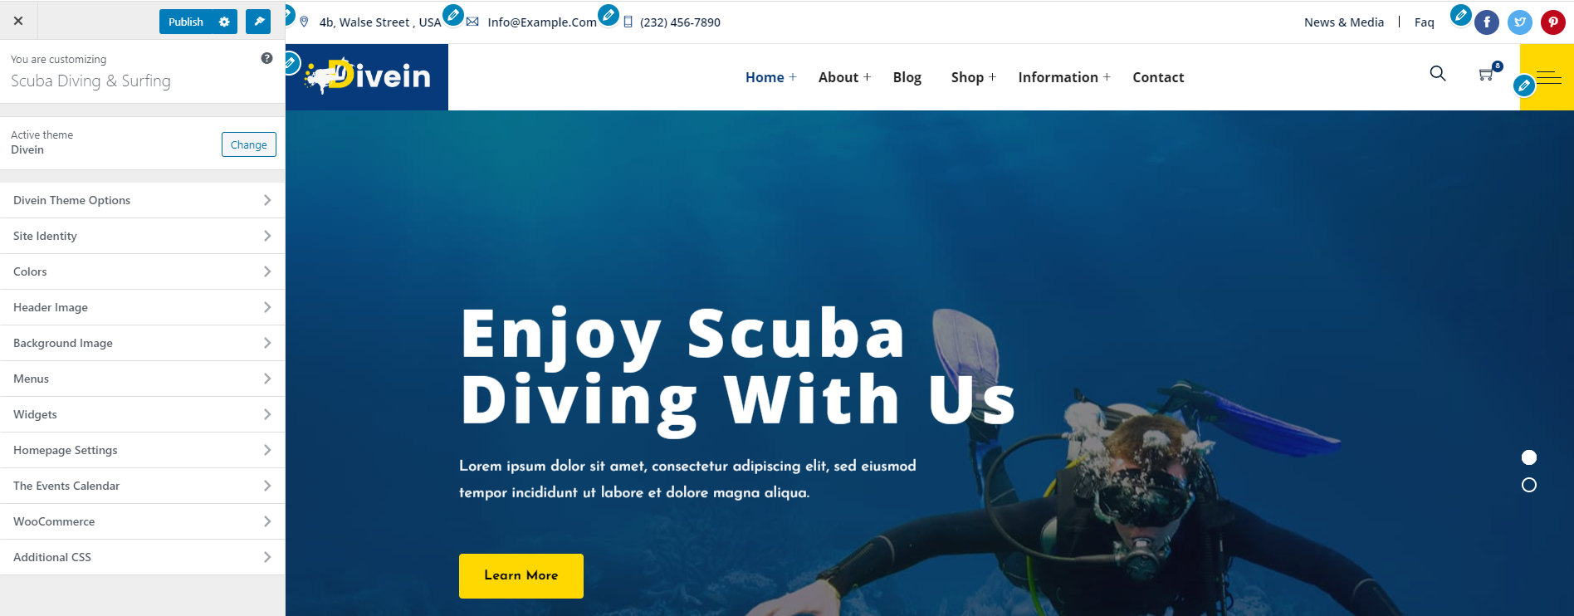The width and height of the screenshot is (1574, 616).
Task: Expand the Additional CSS section
Action: 143,557
